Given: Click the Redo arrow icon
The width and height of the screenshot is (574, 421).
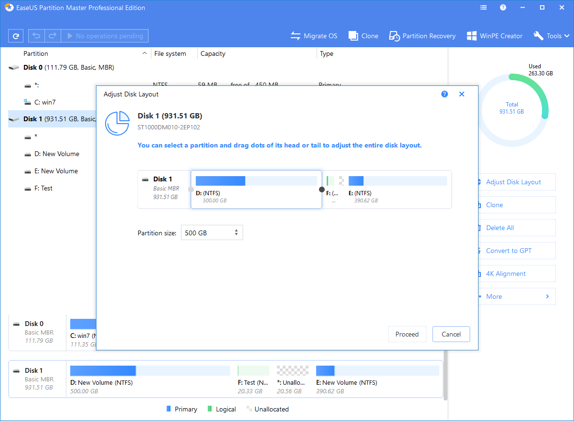Looking at the screenshot, I should [x=53, y=36].
